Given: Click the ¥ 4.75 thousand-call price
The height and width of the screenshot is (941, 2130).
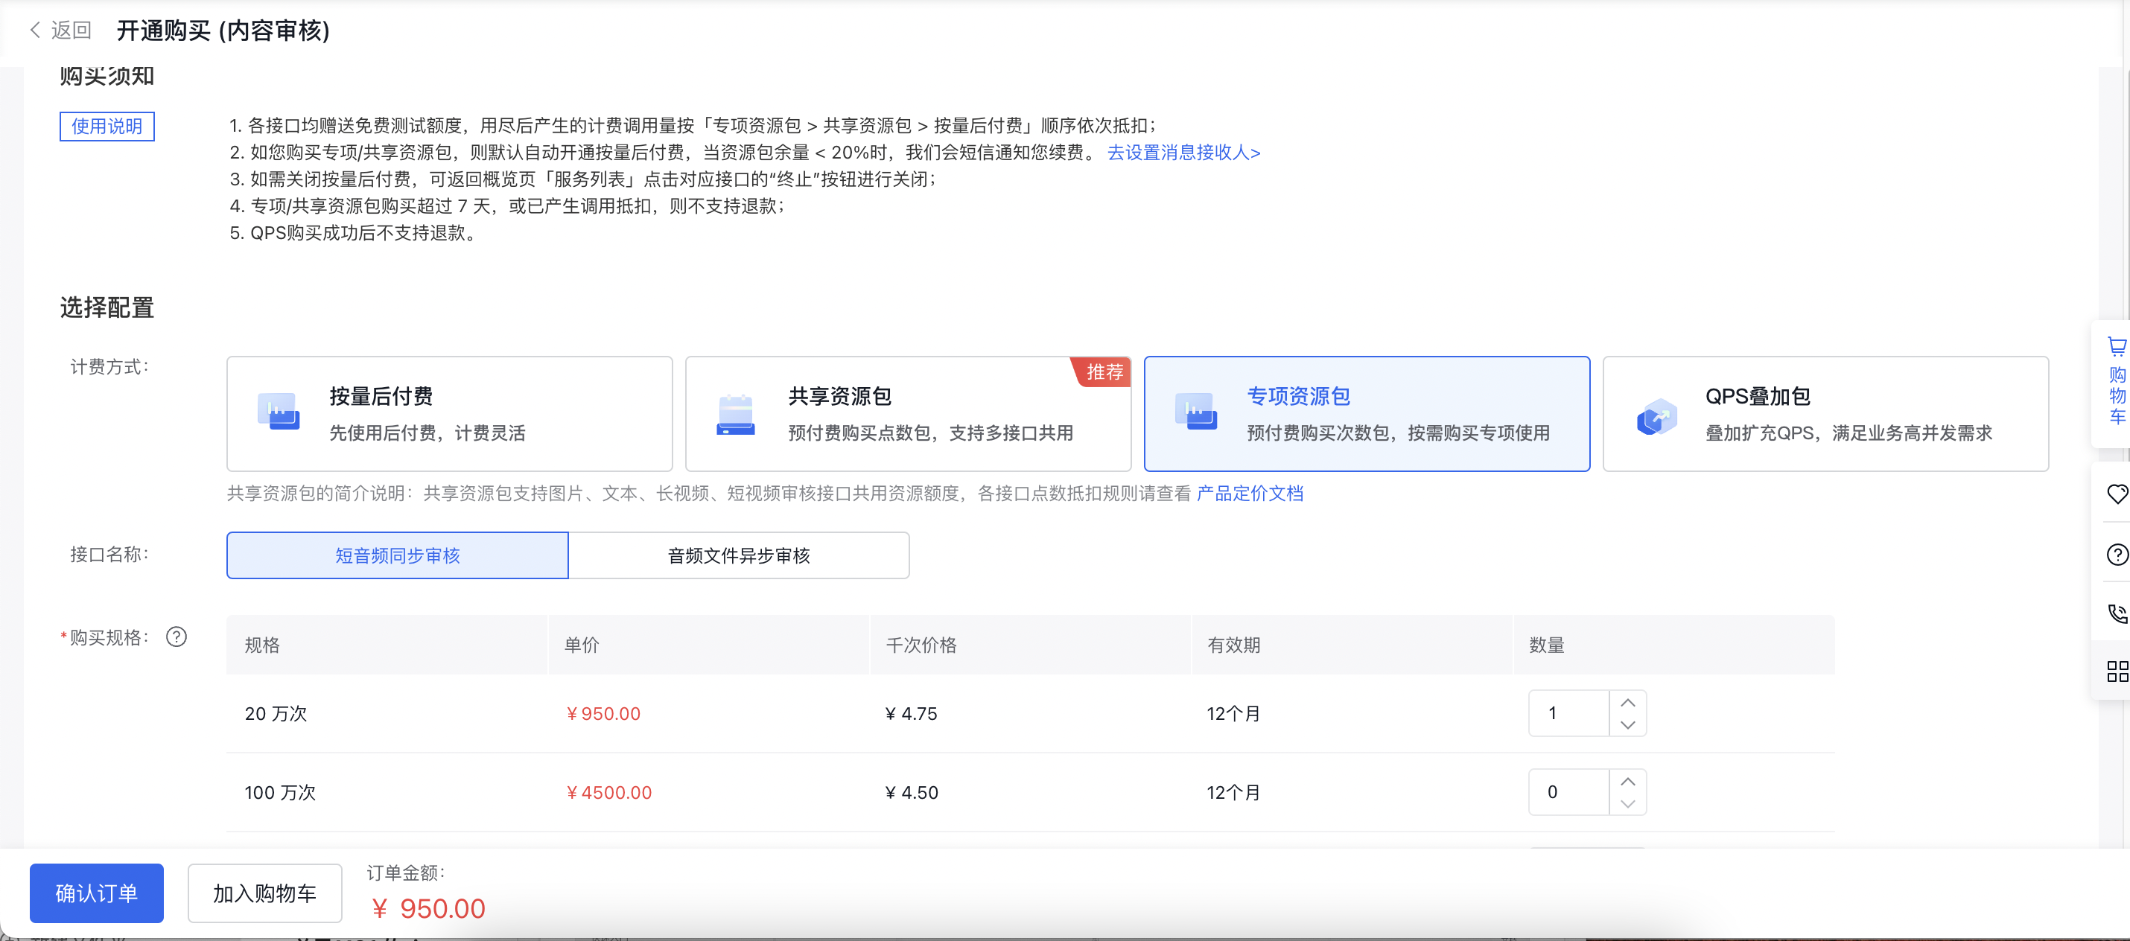Looking at the screenshot, I should click(x=910, y=714).
